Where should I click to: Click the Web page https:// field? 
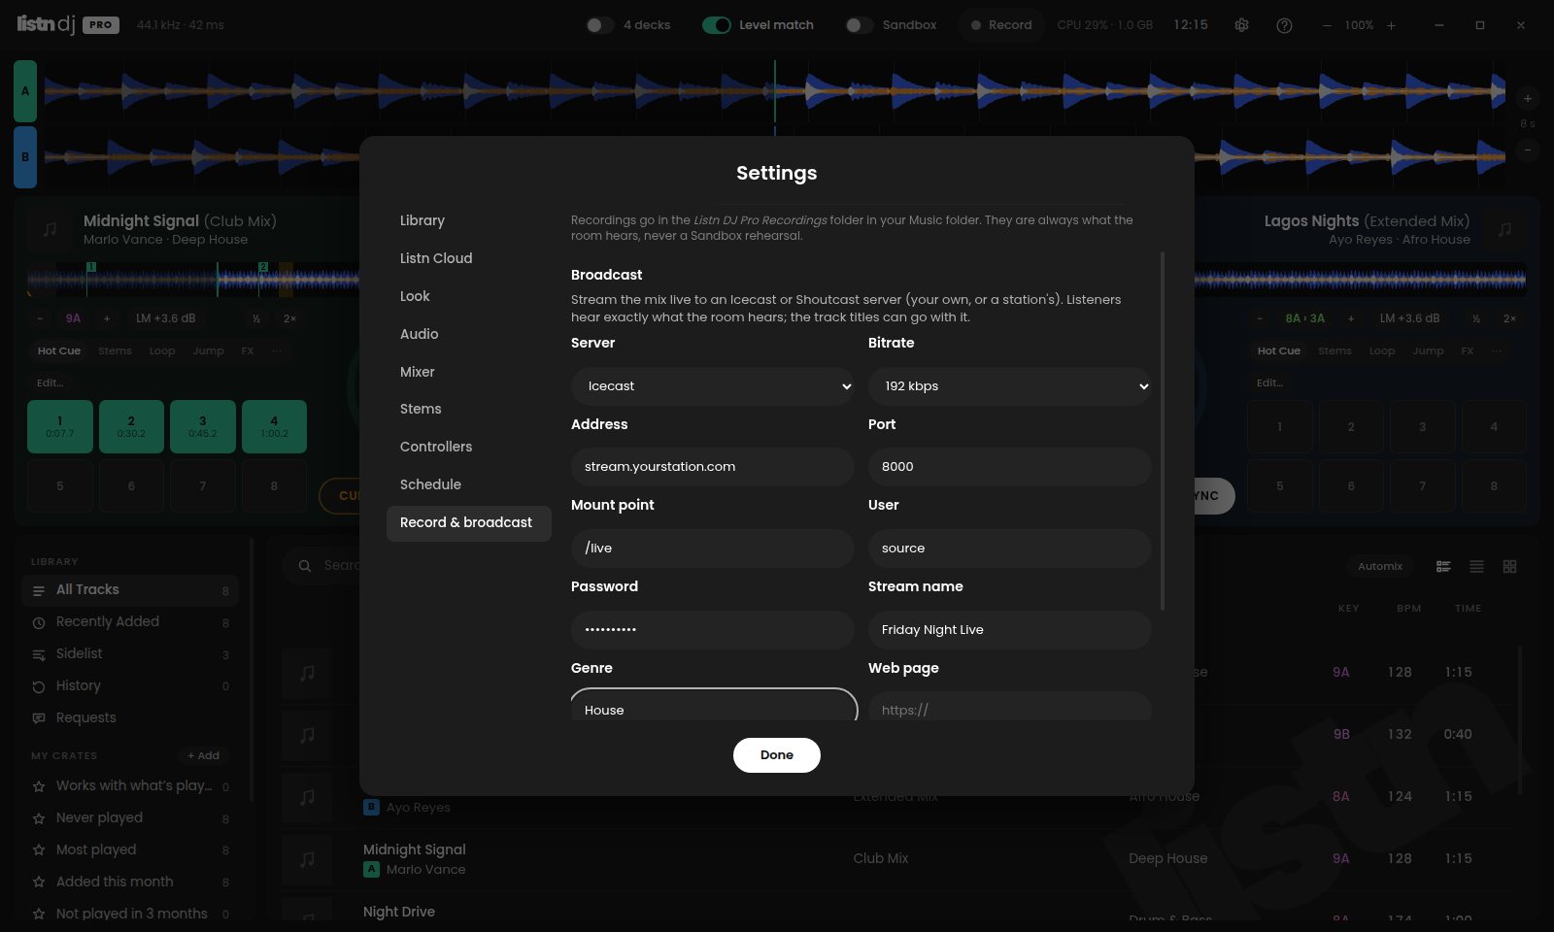coord(1010,707)
